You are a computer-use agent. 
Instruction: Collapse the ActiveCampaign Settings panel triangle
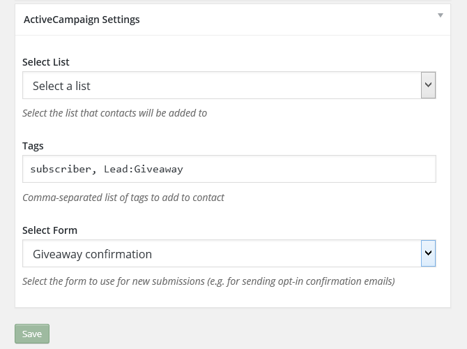point(441,15)
